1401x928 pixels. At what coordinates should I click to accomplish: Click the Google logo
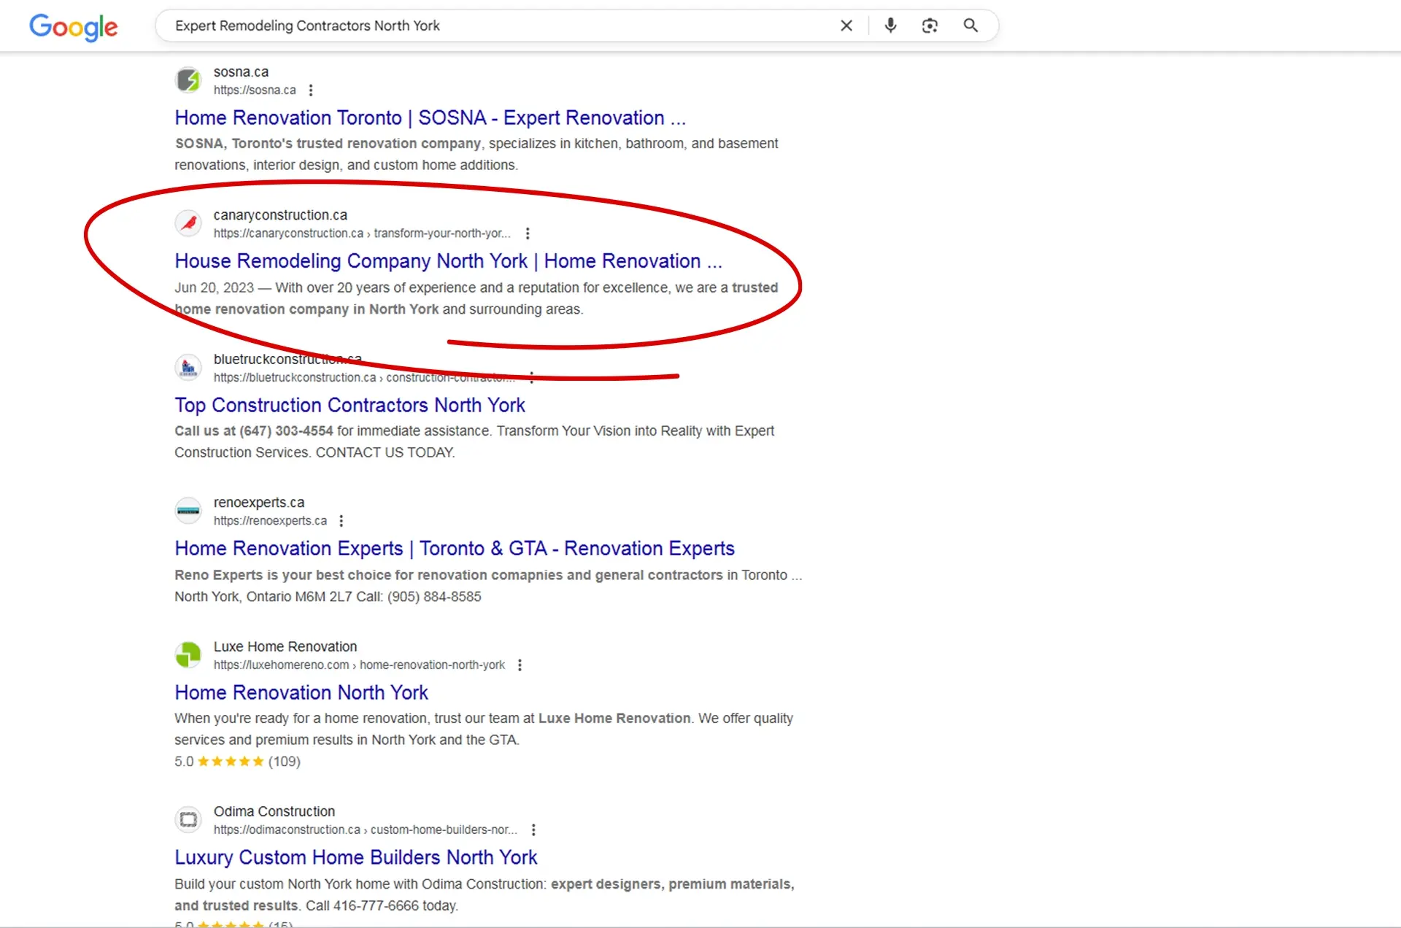tap(73, 27)
